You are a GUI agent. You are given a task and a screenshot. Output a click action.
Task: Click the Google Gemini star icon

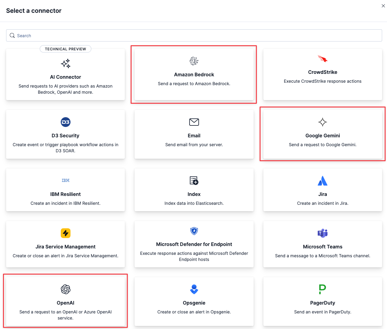point(323,122)
